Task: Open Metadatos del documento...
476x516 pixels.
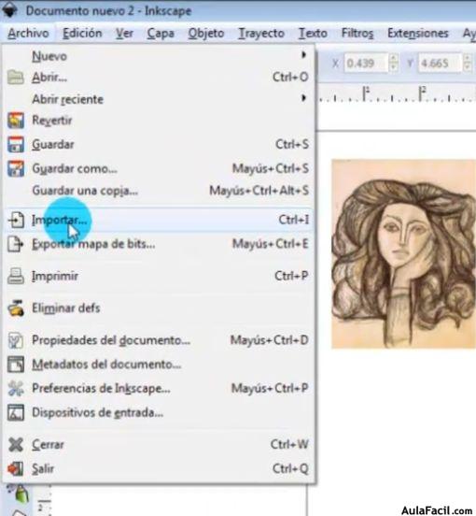Action: 159,365
